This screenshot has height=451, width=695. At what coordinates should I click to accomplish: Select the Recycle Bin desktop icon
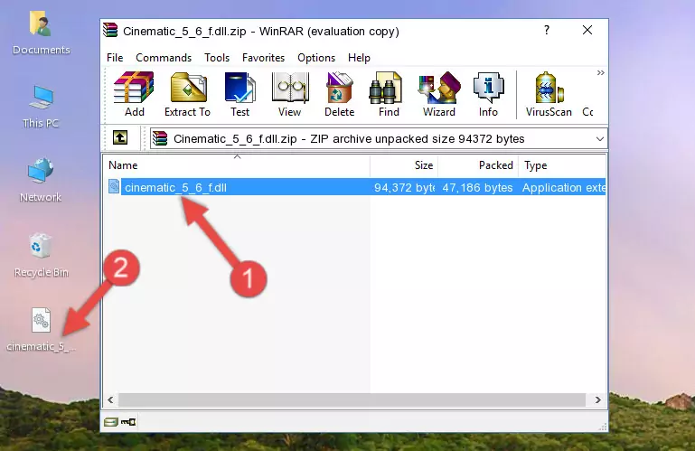(42, 255)
